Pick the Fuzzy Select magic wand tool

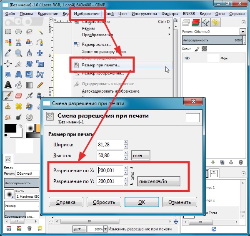(40, 32)
